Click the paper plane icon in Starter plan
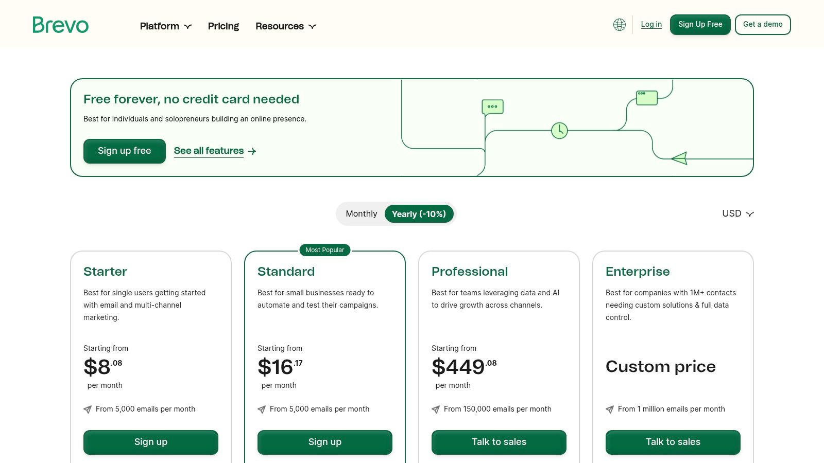This screenshot has height=463, width=824. pos(88,409)
